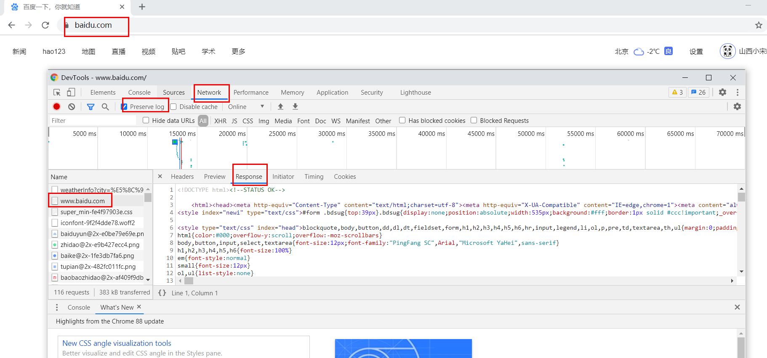Select iconfont-9f2f4dde78.woff2 request
The image size is (767, 358).
pos(96,223)
